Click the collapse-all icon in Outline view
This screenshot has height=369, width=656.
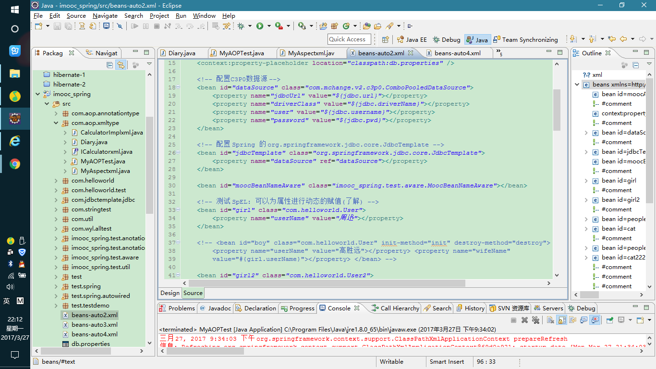(636, 65)
